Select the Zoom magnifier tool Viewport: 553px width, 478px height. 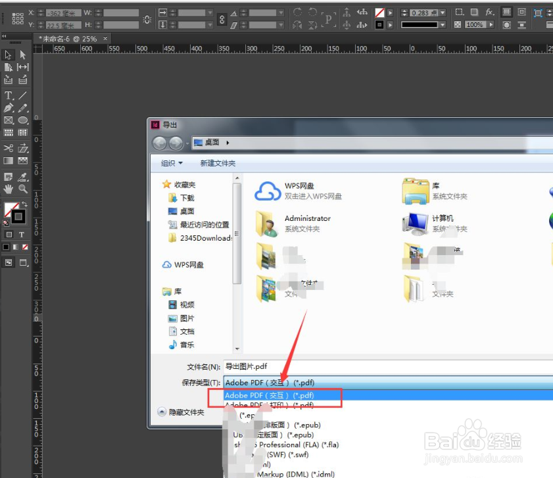(23, 189)
